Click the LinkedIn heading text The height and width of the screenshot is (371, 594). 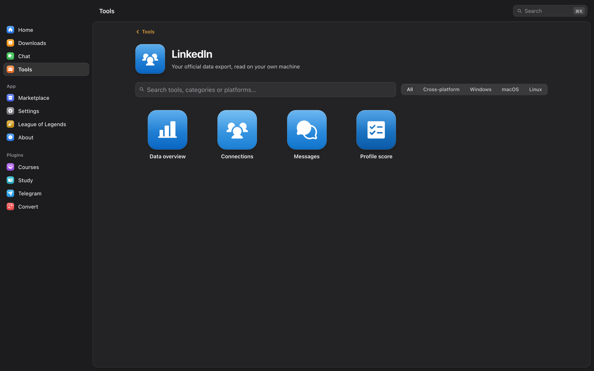click(x=192, y=54)
